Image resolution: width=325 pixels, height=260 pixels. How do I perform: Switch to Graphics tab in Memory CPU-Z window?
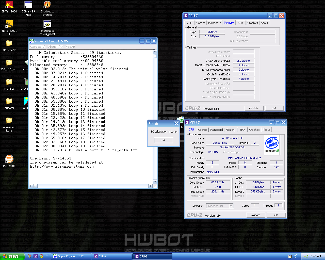pyautogui.click(x=253, y=23)
